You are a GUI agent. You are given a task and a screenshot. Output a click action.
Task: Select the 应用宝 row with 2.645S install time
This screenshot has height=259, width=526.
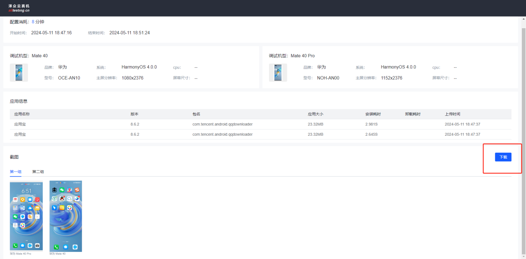[x=20, y=134]
